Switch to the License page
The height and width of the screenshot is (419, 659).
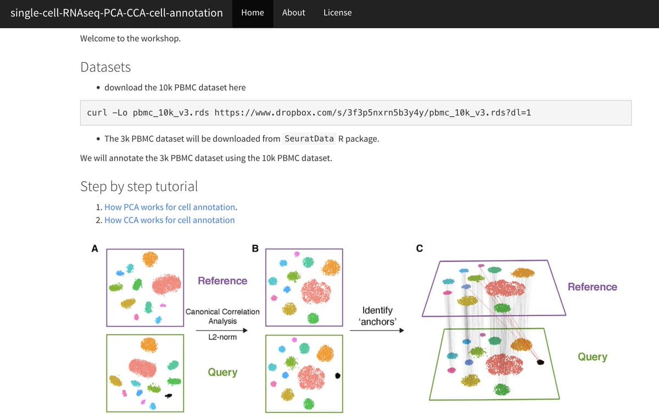pyautogui.click(x=337, y=12)
